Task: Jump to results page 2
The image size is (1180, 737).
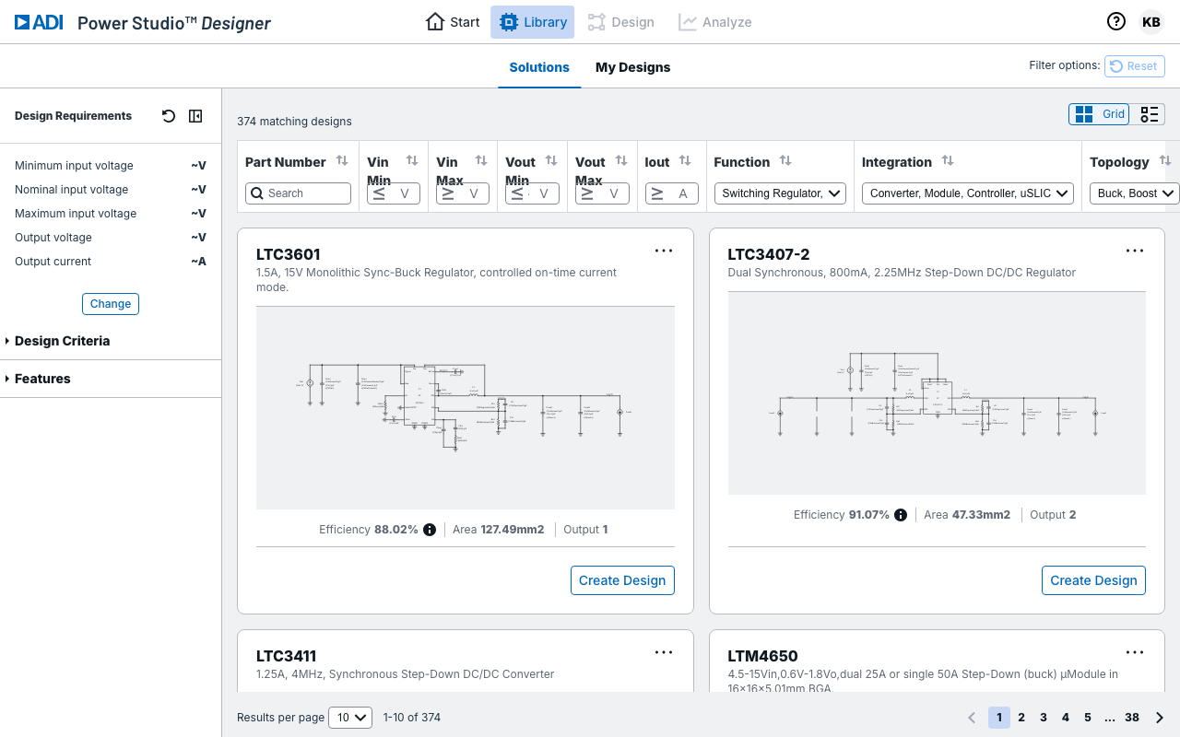Action: click(x=1021, y=718)
